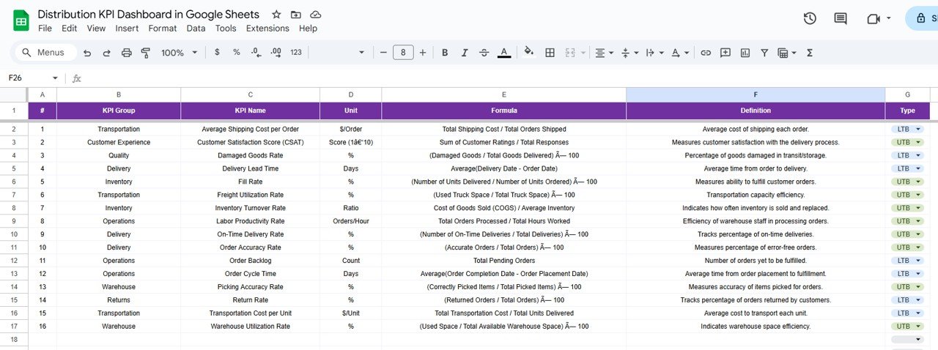The height and width of the screenshot is (350, 938).
Task: Open the Format menu
Action: tap(163, 29)
